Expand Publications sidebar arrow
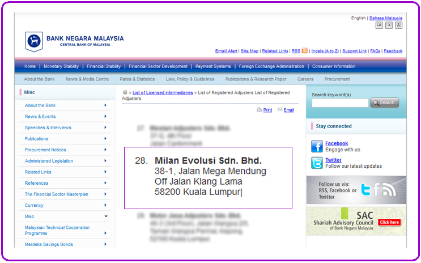This screenshot has height=263, width=421. click(x=105, y=139)
